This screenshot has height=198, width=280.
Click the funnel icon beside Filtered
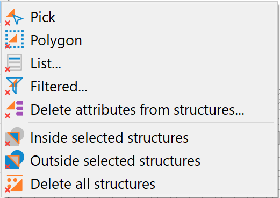pyautogui.click(x=14, y=86)
